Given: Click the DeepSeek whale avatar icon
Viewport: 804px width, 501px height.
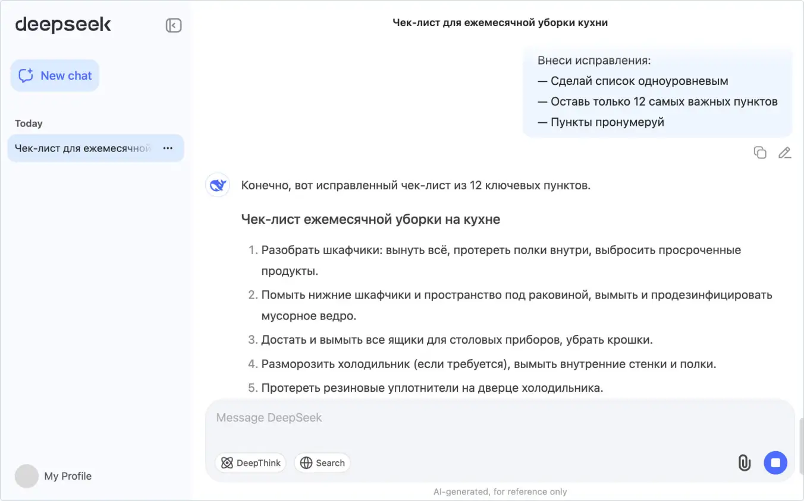Looking at the screenshot, I should 218,185.
